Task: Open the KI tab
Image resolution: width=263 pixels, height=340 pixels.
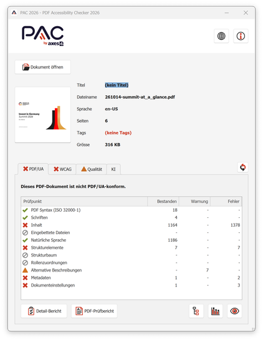Action: point(113,169)
